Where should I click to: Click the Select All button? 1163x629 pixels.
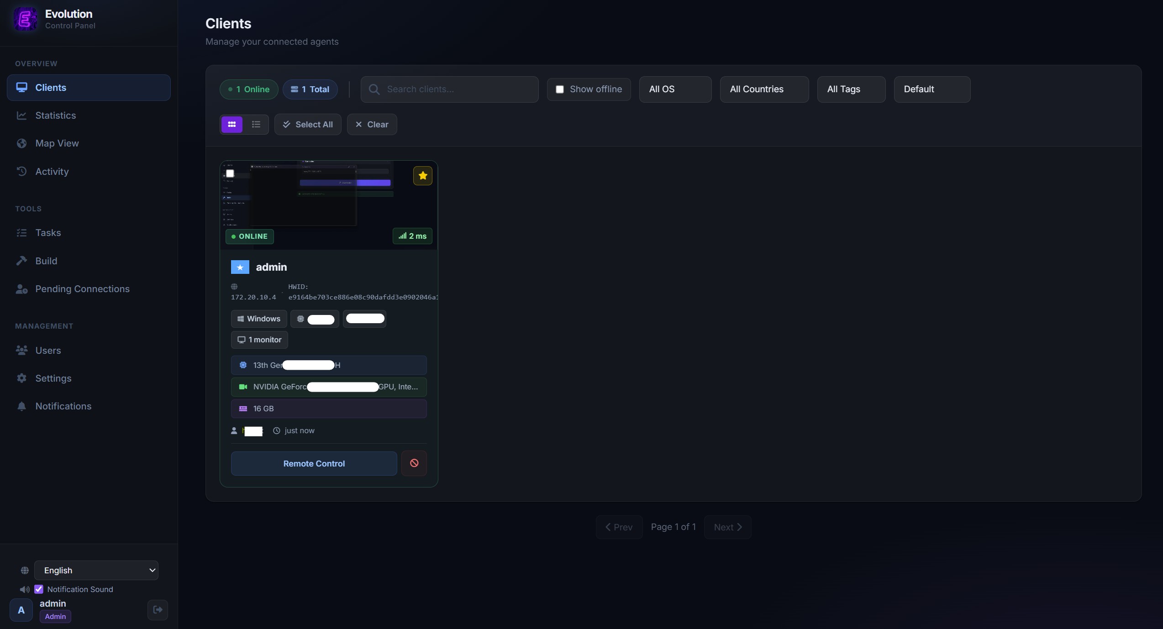pos(308,124)
